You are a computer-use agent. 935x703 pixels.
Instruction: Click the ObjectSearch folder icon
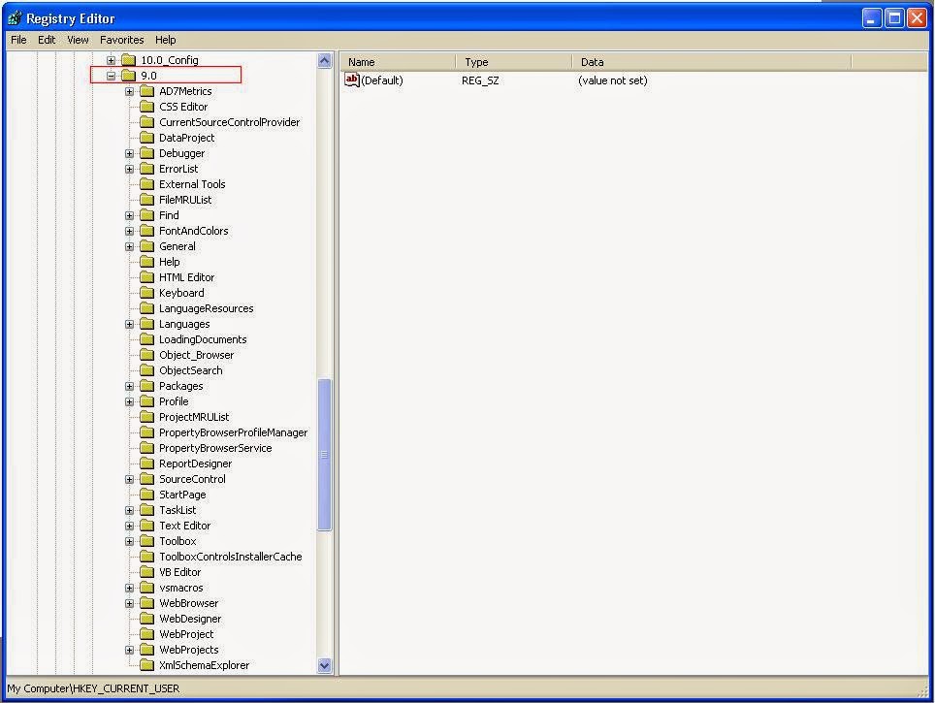[x=146, y=369]
